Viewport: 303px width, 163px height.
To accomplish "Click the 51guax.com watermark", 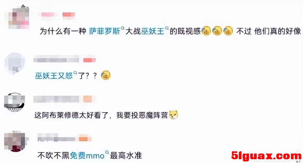I will (x=266, y=156).
